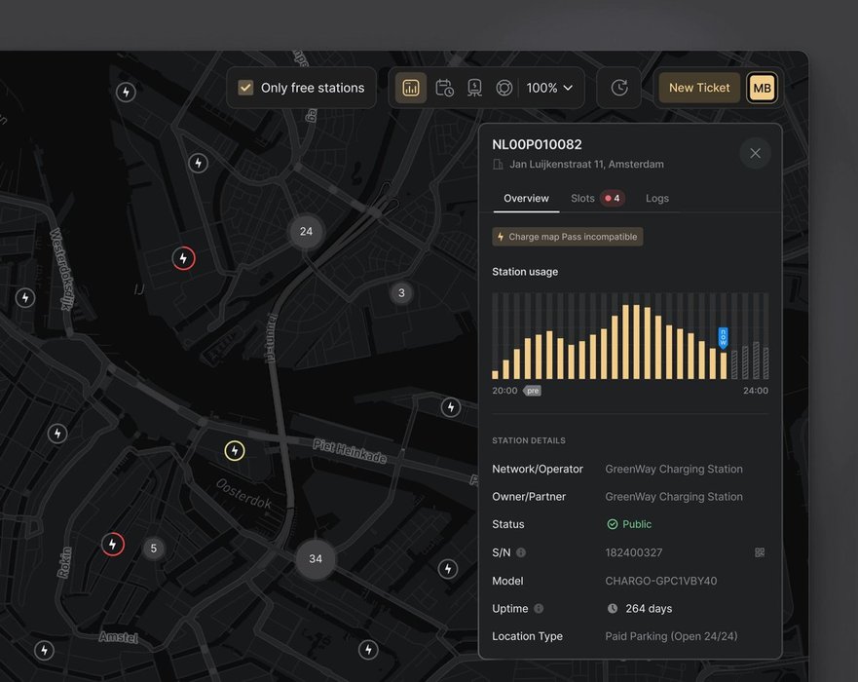
Task: Expand the cluster of 24 stations
Action: point(306,232)
